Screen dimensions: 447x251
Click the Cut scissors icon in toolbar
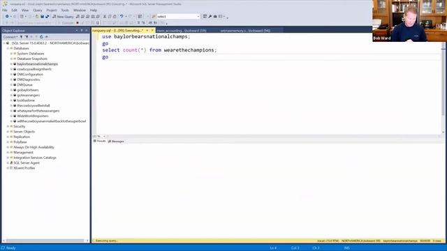(x=104, y=17)
